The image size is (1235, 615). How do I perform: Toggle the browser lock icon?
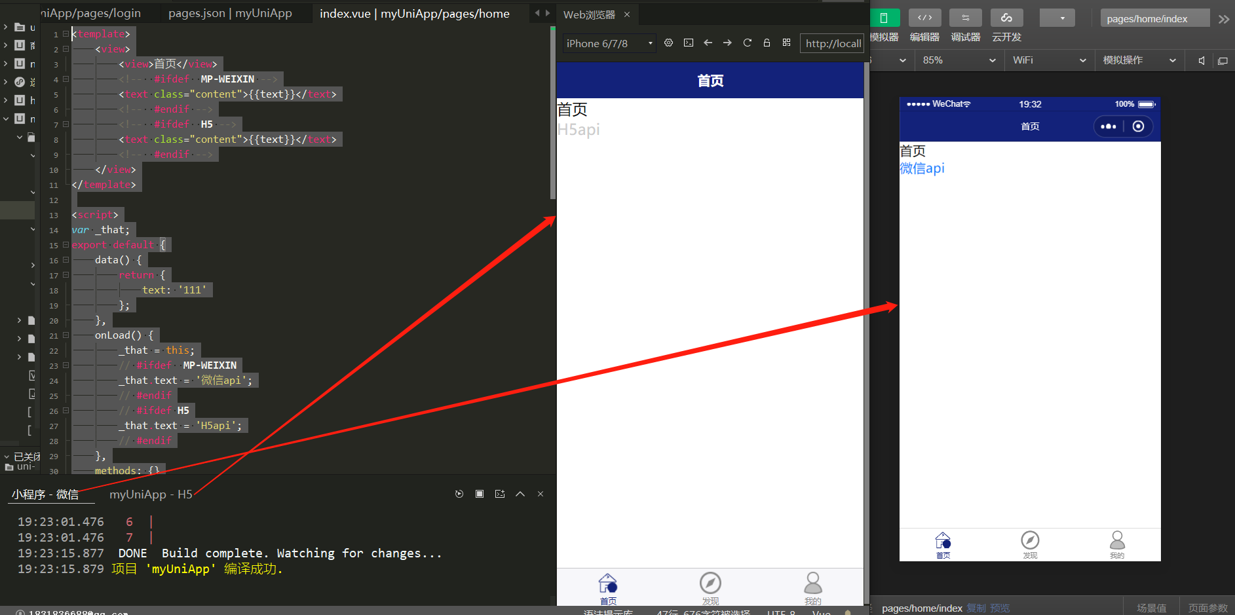coord(767,43)
